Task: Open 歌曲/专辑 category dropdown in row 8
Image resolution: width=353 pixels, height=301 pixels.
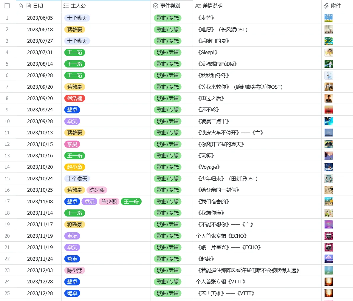Action: click(168, 98)
